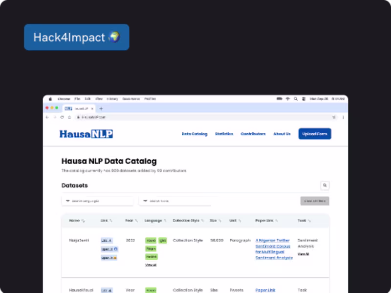391x293 pixels.
Task: Reload the current page
Action: click(x=62, y=117)
